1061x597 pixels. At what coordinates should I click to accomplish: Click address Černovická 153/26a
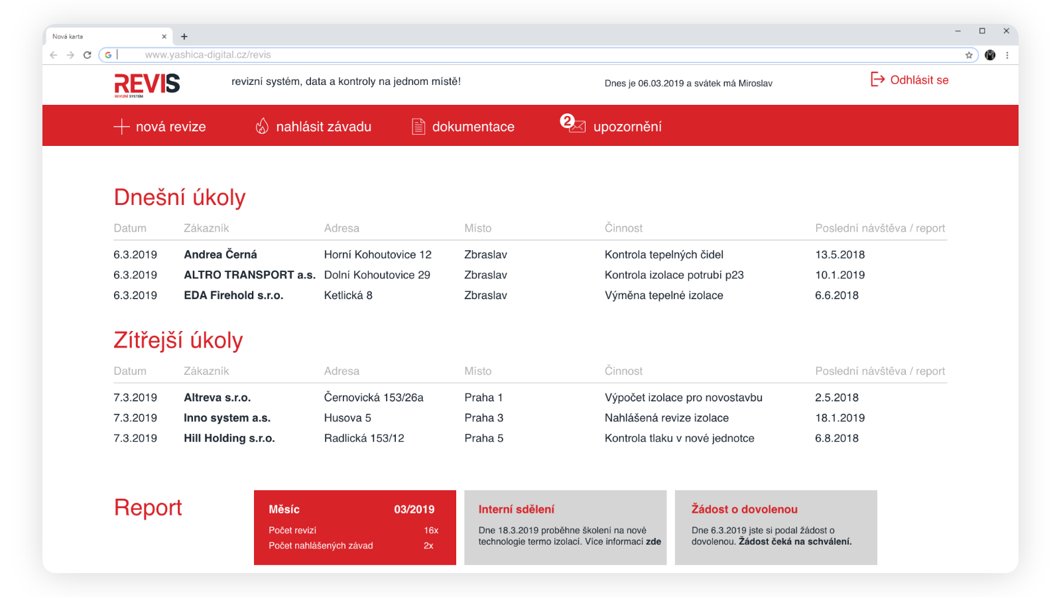tap(373, 397)
